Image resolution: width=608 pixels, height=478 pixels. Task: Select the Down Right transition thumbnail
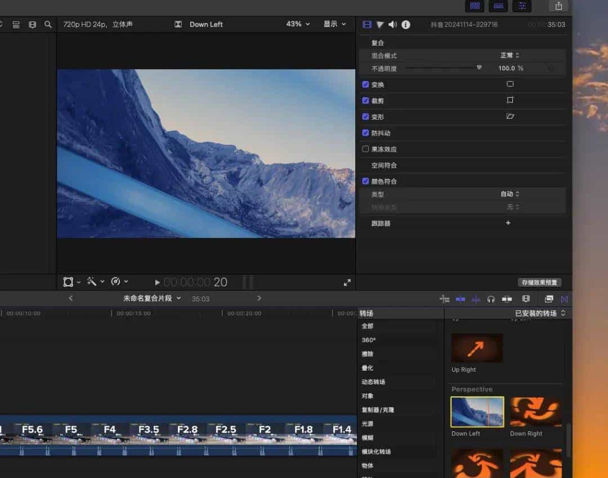(x=535, y=411)
